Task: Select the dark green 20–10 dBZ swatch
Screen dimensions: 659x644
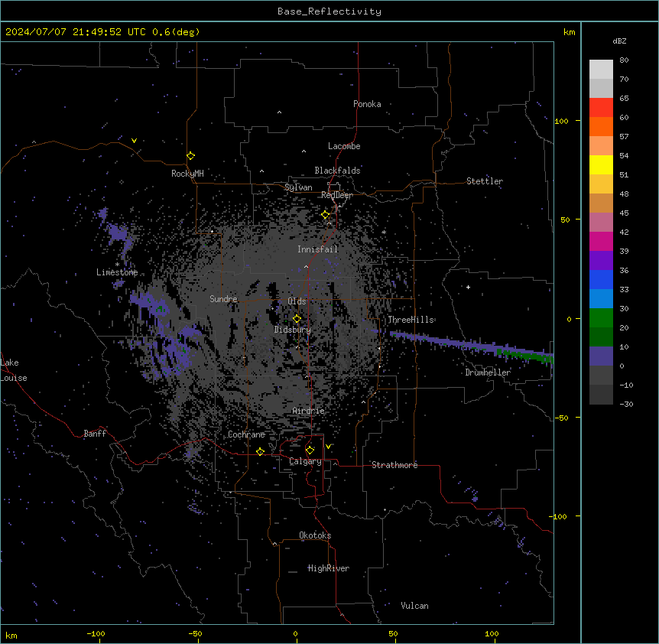Action: [x=601, y=337]
